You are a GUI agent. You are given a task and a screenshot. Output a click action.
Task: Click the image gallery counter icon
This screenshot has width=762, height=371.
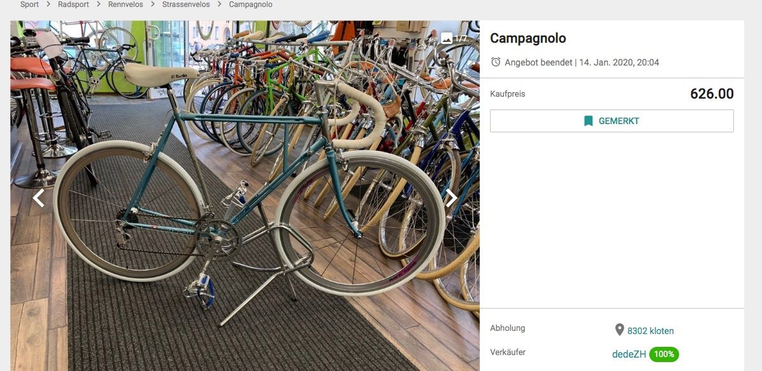(447, 38)
